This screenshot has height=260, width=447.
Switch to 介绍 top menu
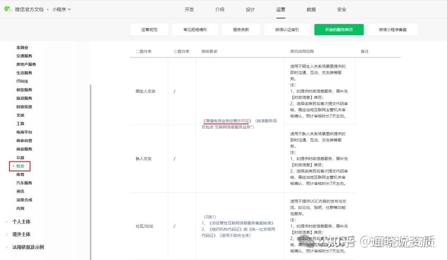click(220, 10)
